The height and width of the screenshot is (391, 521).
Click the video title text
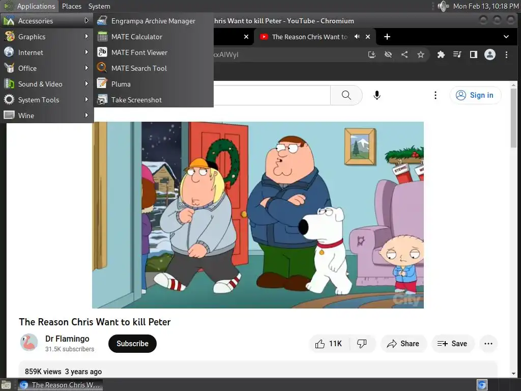click(x=95, y=322)
